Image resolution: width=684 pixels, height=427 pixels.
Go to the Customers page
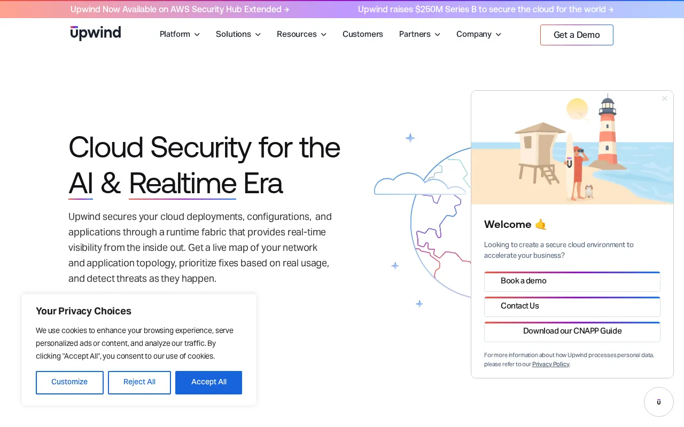(363, 34)
